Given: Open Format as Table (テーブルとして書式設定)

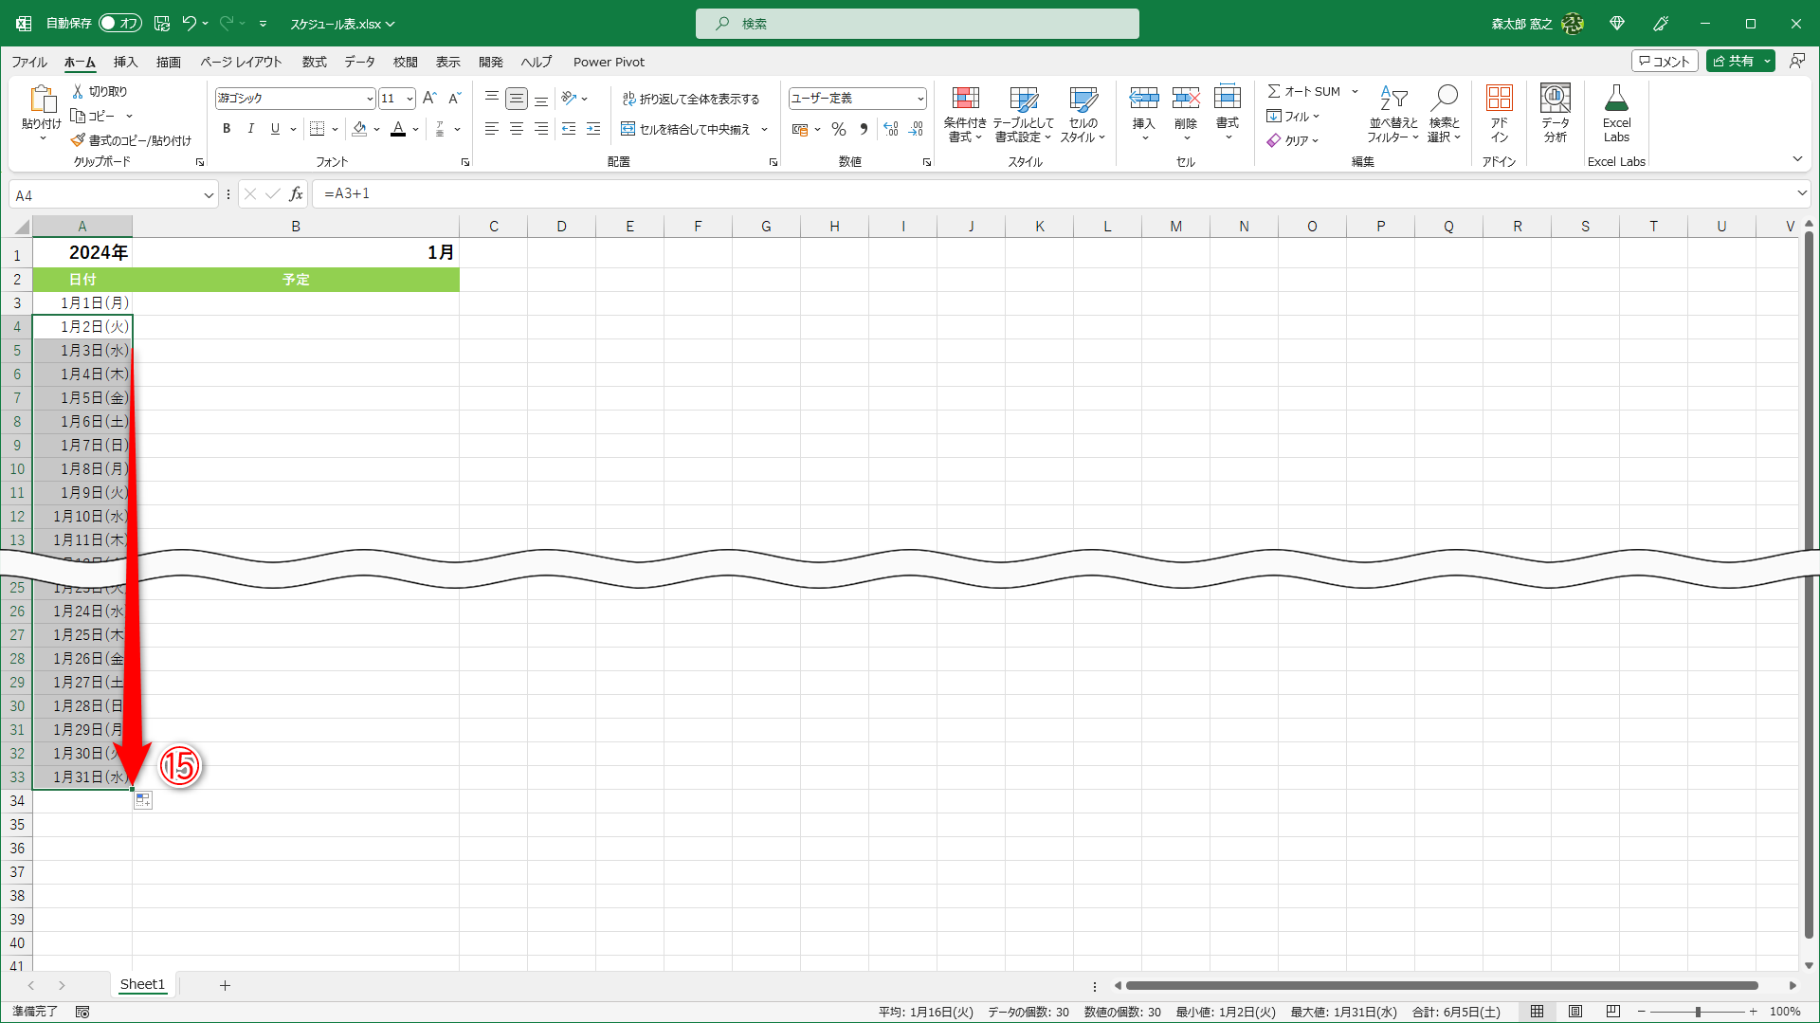Looking at the screenshot, I should [x=1023, y=114].
